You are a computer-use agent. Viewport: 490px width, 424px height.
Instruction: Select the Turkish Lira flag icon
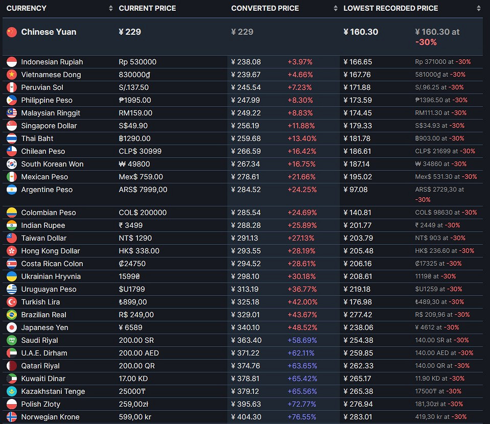coord(12,302)
